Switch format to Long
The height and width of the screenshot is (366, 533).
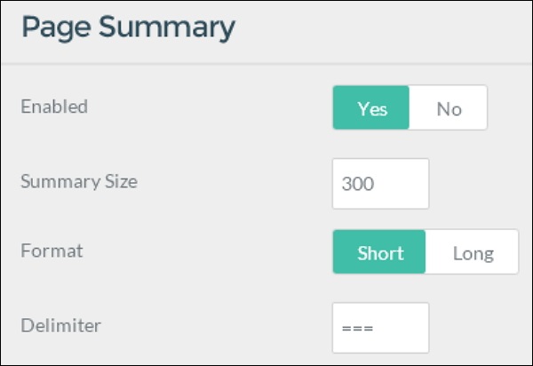pos(472,252)
